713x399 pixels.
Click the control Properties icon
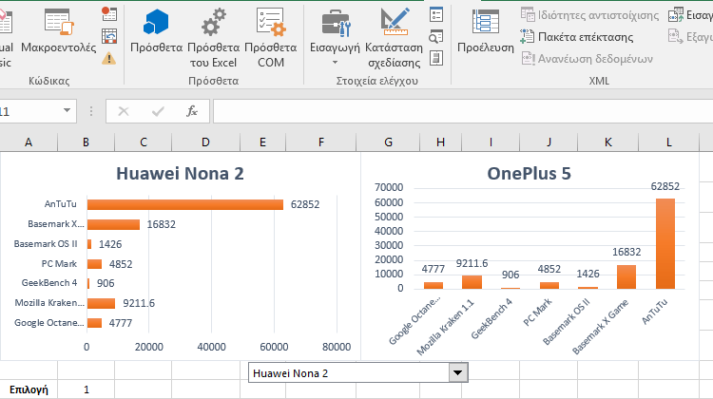[x=436, y=14]
